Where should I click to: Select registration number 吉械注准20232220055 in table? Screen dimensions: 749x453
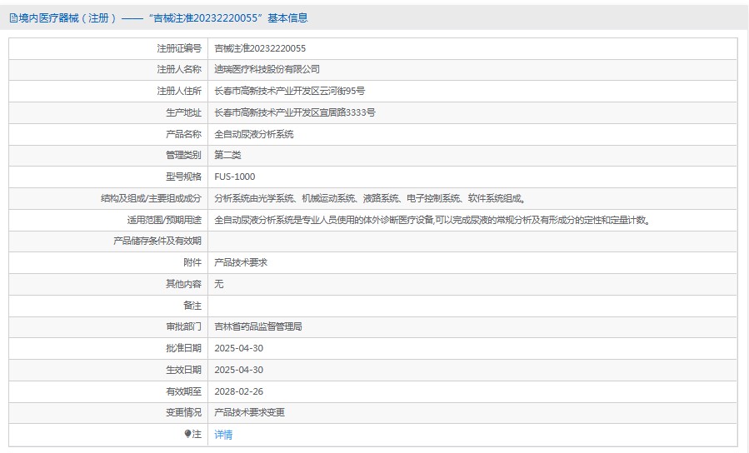tap(260, 48)
